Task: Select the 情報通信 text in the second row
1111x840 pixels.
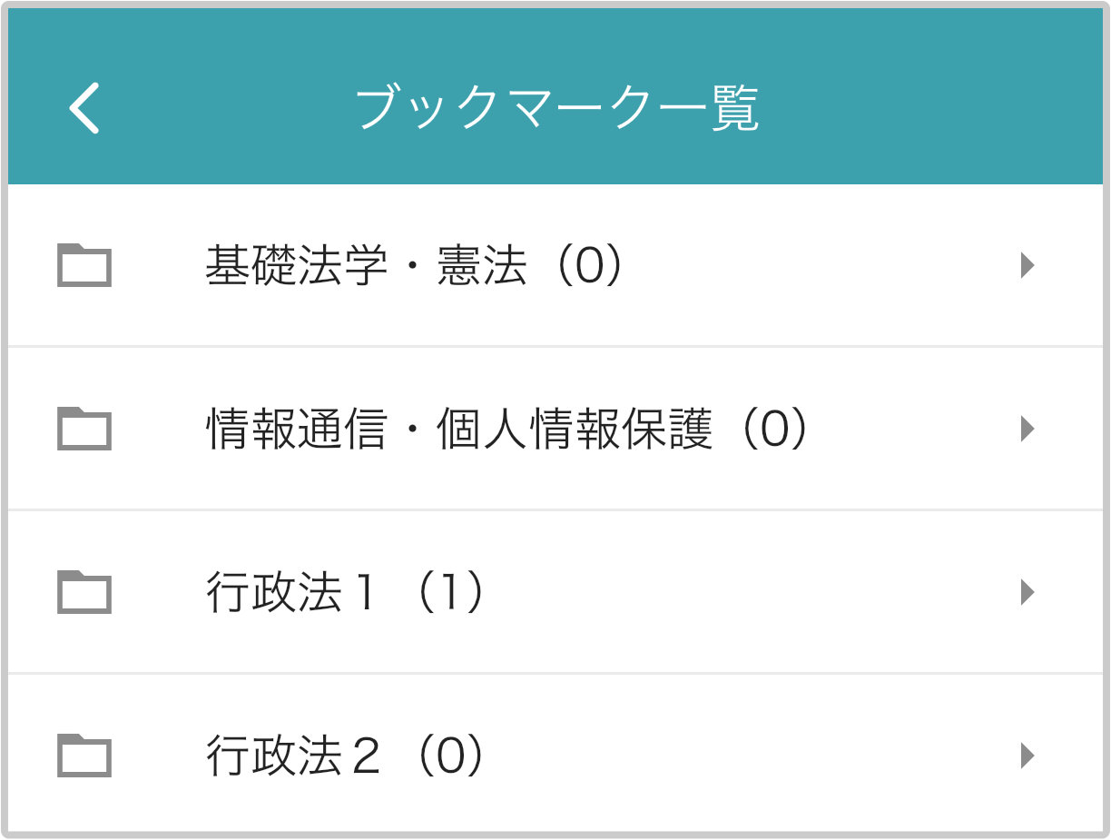Action: [296, 430]
